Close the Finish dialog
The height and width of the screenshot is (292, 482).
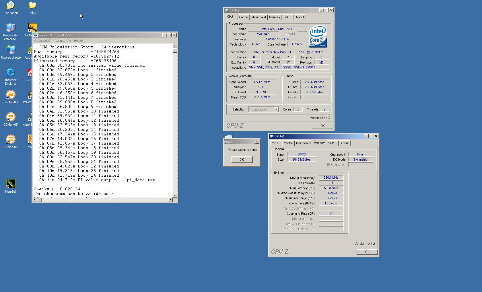point(257,142)
